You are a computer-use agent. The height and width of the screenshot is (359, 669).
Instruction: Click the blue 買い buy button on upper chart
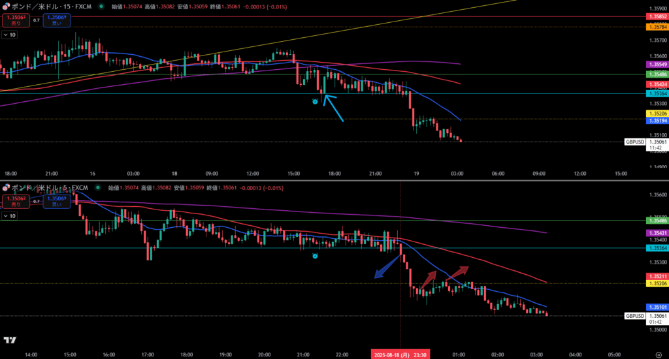(57, 20)
